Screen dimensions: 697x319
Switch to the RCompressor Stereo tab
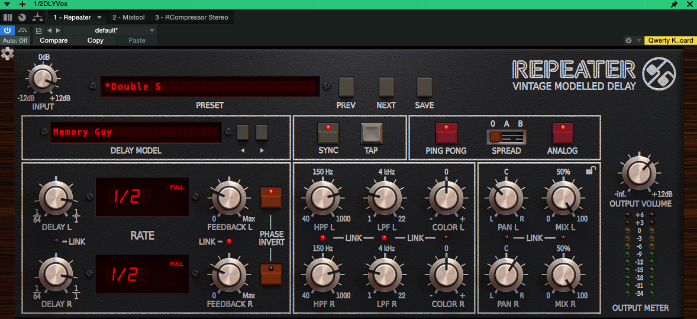point(191,18)
